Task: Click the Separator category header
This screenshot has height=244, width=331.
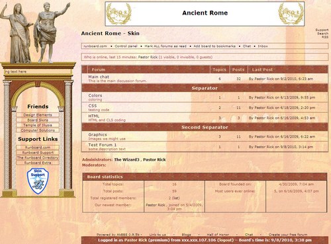Action: [x=205, y=88]
